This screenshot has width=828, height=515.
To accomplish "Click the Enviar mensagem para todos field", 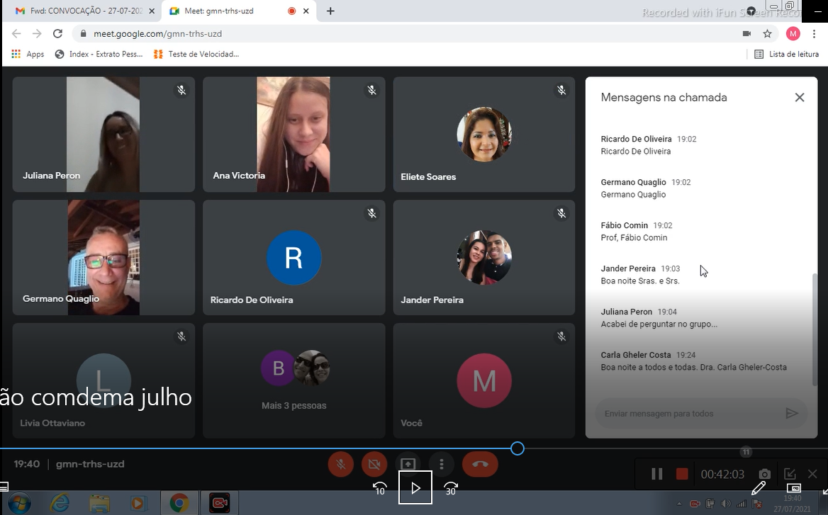I will pos(688,414).
